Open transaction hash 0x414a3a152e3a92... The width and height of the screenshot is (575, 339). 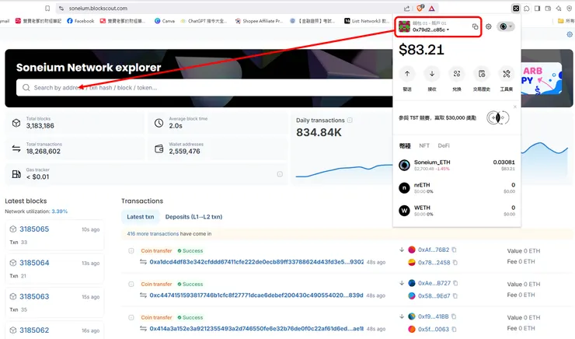(256, 329)
